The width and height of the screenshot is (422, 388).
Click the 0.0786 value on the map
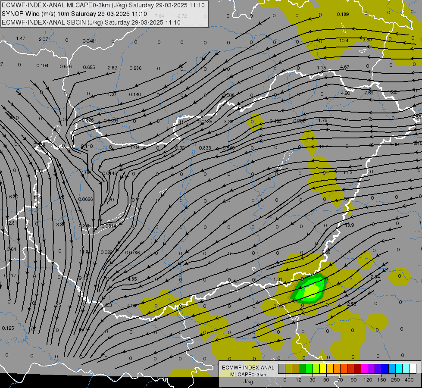point(132,253)
